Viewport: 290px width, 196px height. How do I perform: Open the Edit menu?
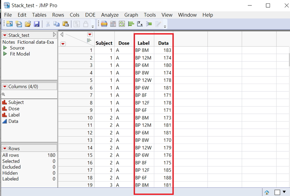(x=22, y=15)
